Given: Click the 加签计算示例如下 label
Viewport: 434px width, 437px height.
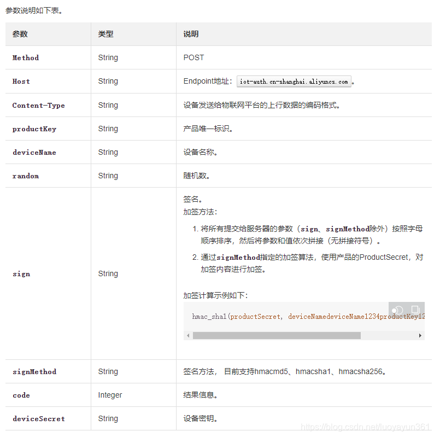Looking at the screenshot, I should [x=215, y=296].
